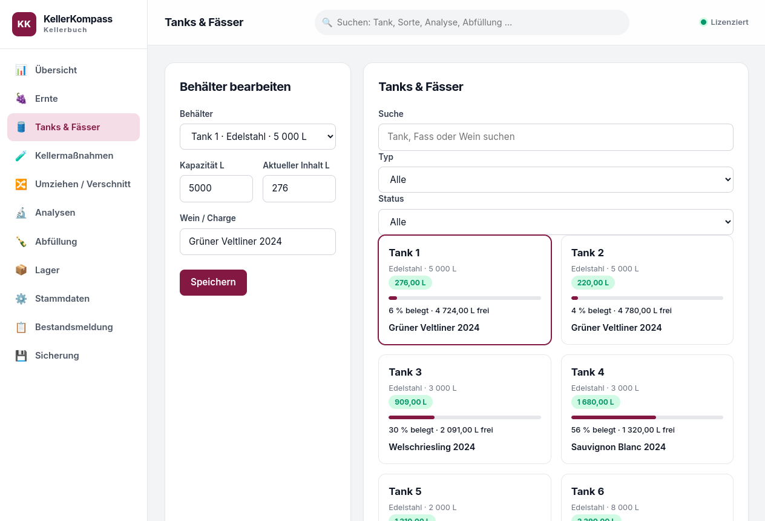Click the Tanks & Fässer barrel icon
The width and height of the screenshot is (765, 521).
tap(21, 127)
